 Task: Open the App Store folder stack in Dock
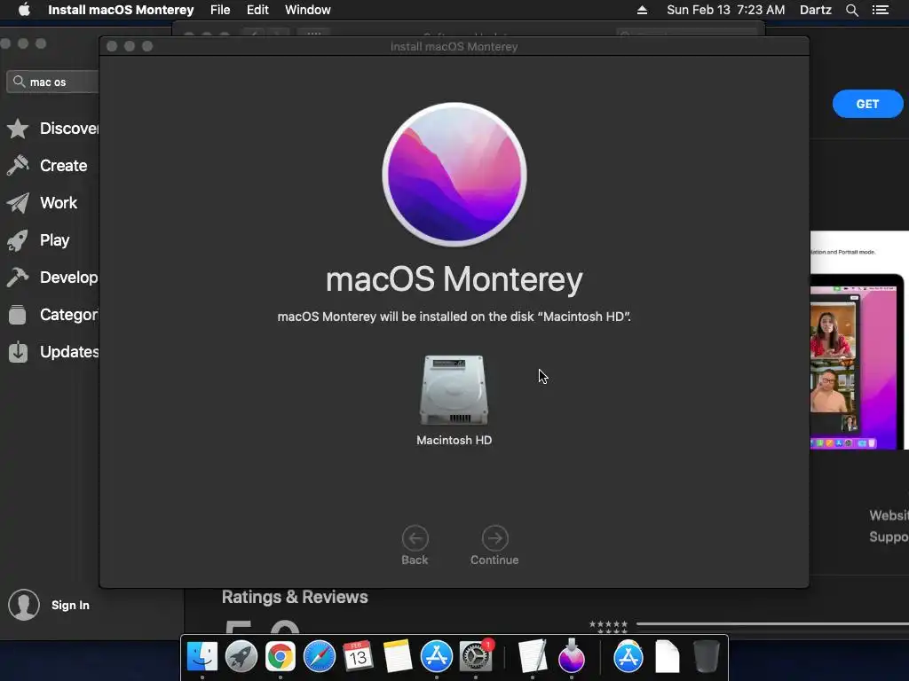pos(628,657)
